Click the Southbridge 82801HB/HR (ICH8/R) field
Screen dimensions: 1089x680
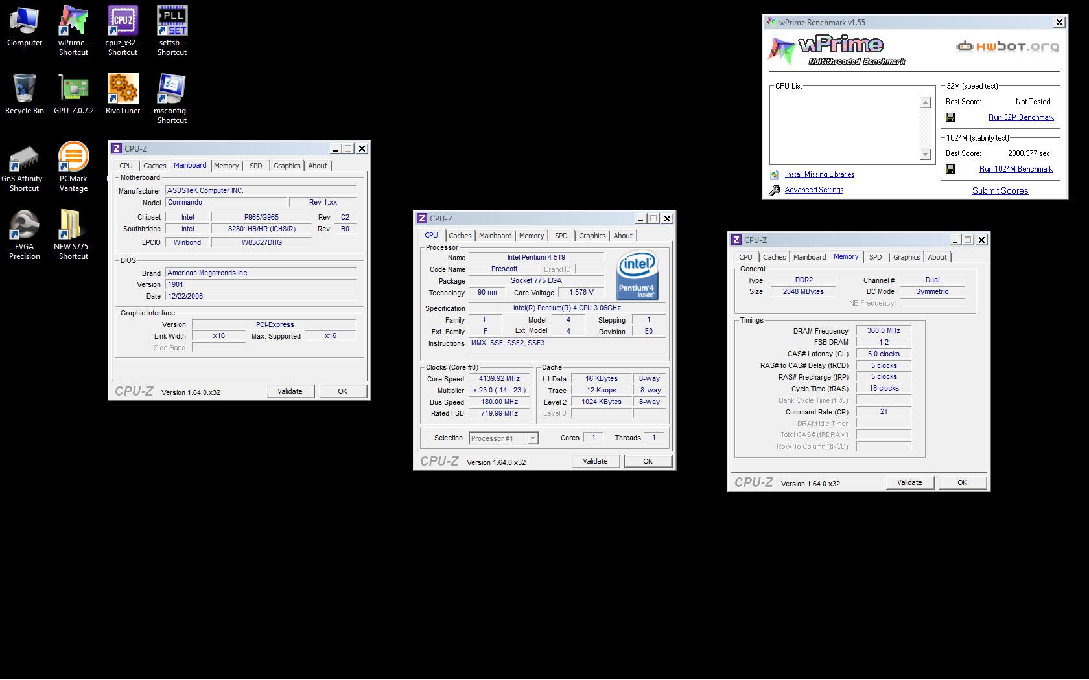click(262, 229)
